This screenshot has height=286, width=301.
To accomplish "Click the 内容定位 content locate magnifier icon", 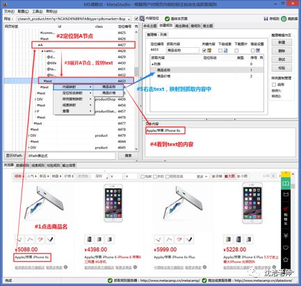I will point(142,19).
